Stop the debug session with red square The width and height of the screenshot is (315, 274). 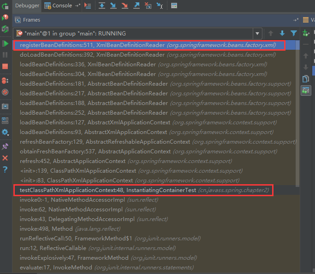[5, 67]
